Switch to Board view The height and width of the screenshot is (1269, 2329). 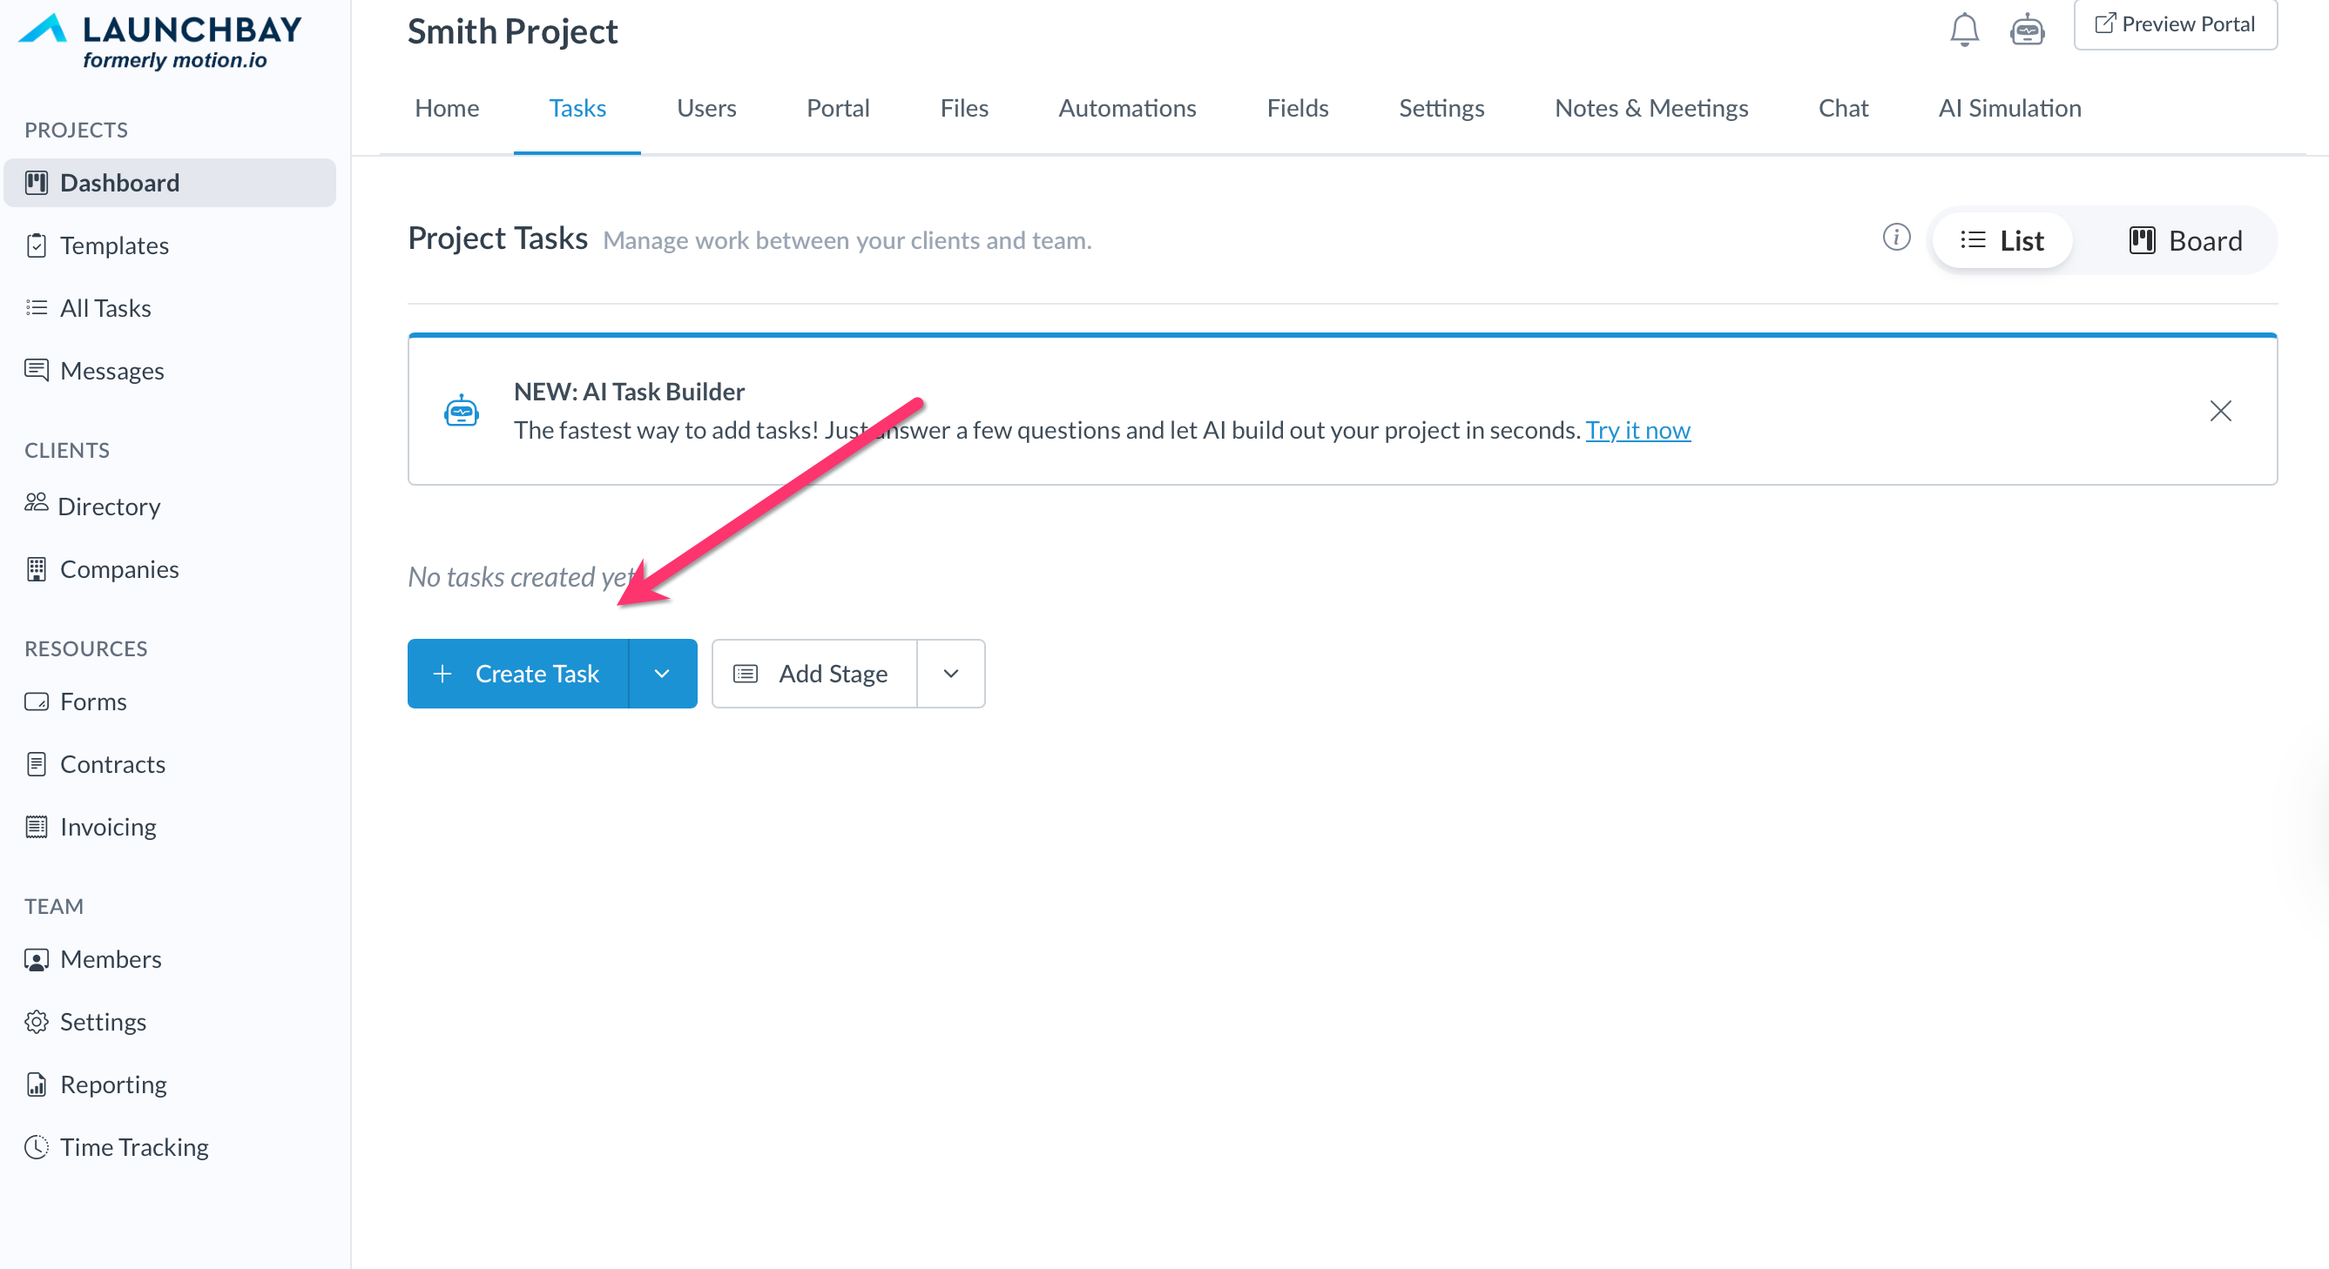[x=2184, y=240]
